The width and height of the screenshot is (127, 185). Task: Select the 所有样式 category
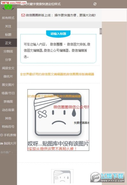[x=8, y=18]
